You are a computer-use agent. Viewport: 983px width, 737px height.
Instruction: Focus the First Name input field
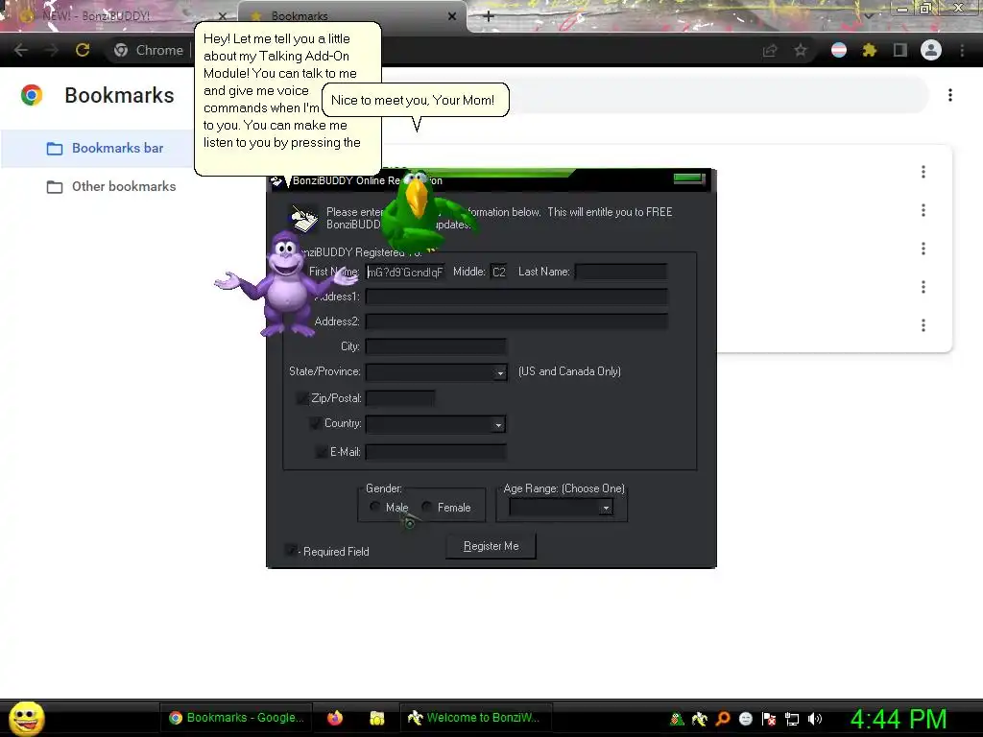405,272
